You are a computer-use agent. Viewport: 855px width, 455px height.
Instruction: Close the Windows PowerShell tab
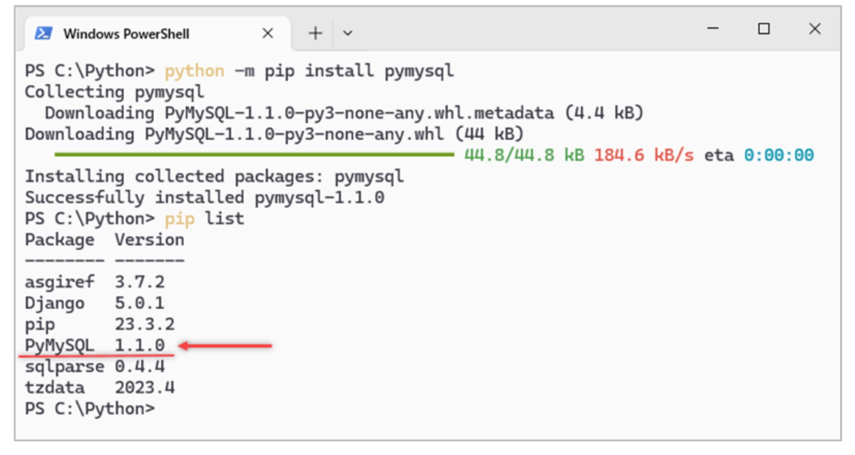pyautogui.click(x=267, y=34)
